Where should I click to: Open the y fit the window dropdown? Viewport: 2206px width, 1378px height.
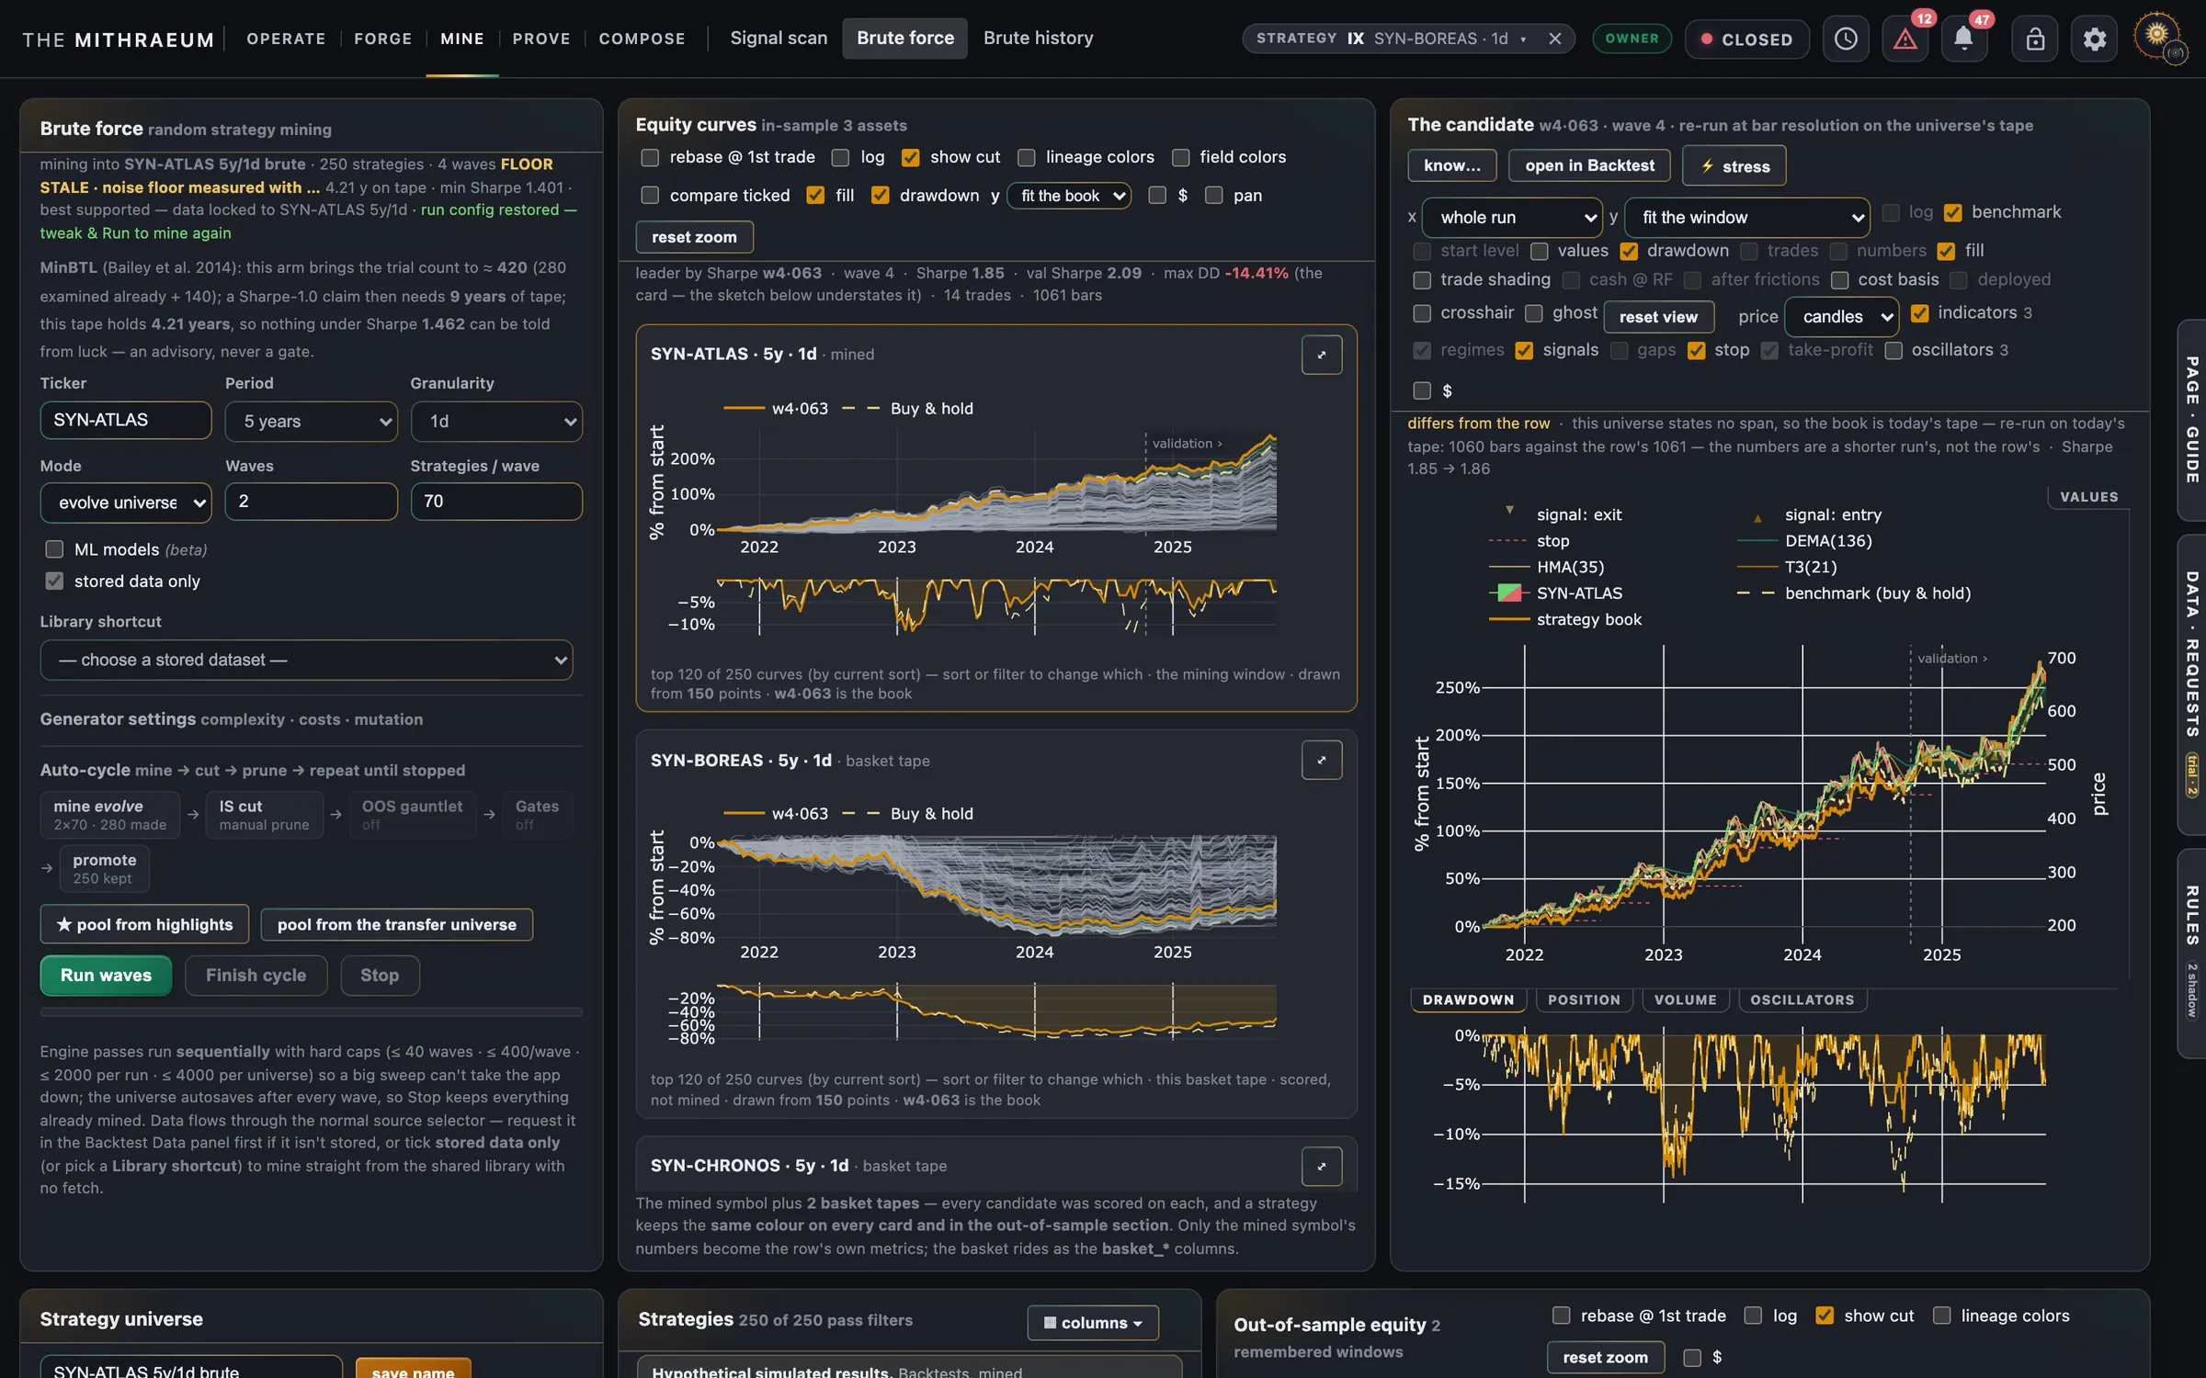(1746, 218)
